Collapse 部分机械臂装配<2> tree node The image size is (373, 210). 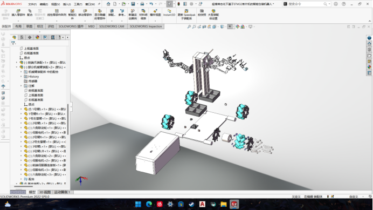coord(17,67)
